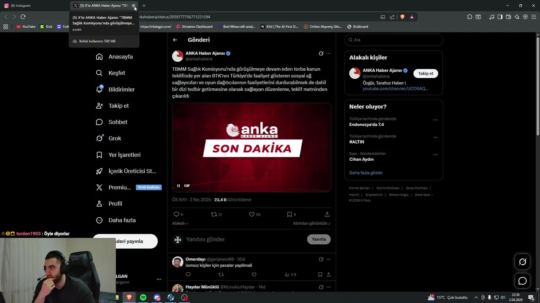Open browser extensions puzzle icon

[470, 17]
